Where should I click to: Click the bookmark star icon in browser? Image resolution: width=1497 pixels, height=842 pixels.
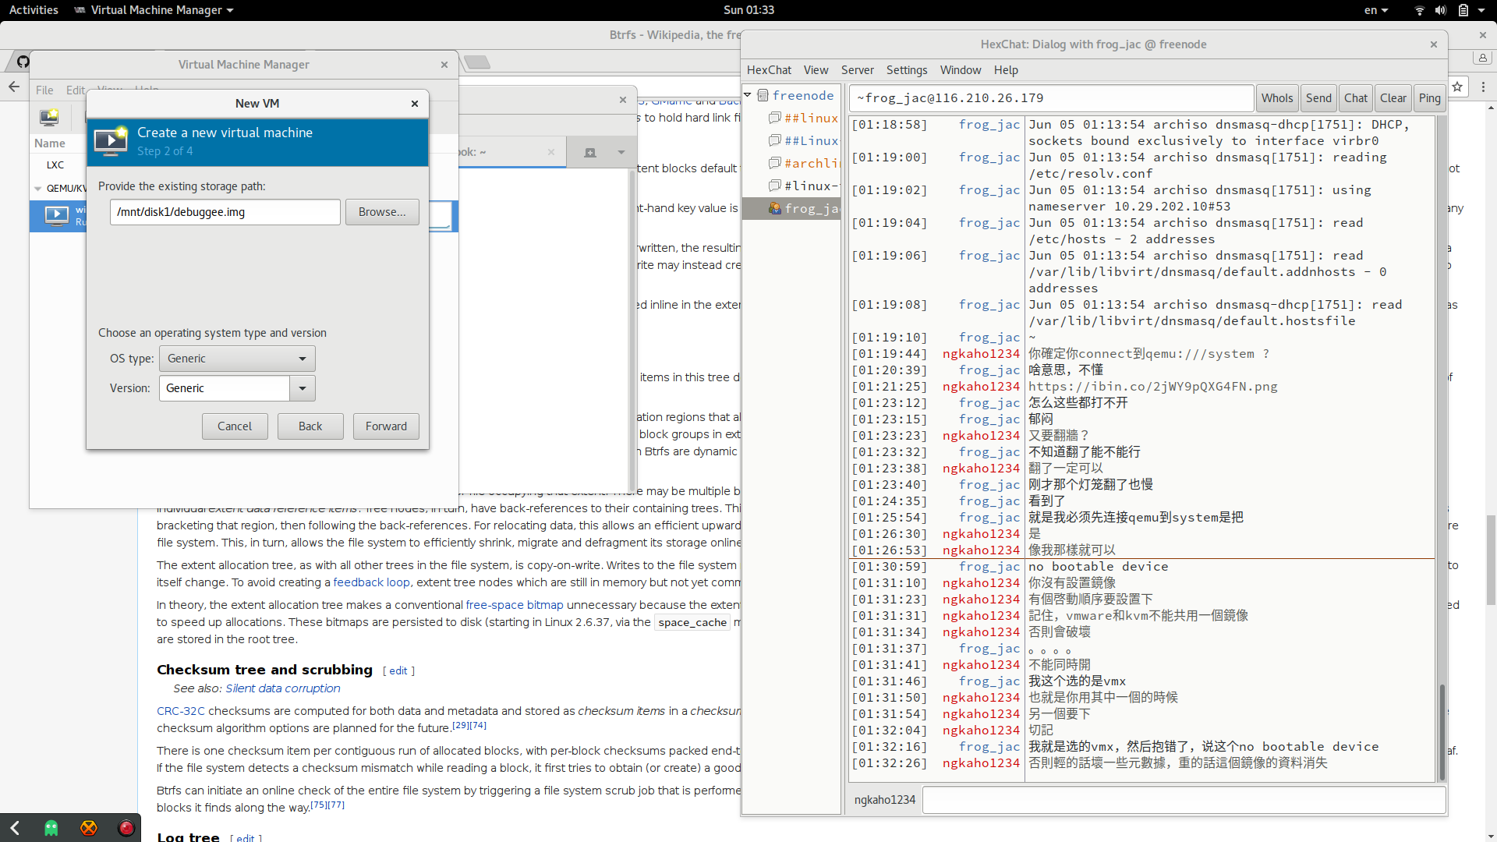tap(1457, 87)
